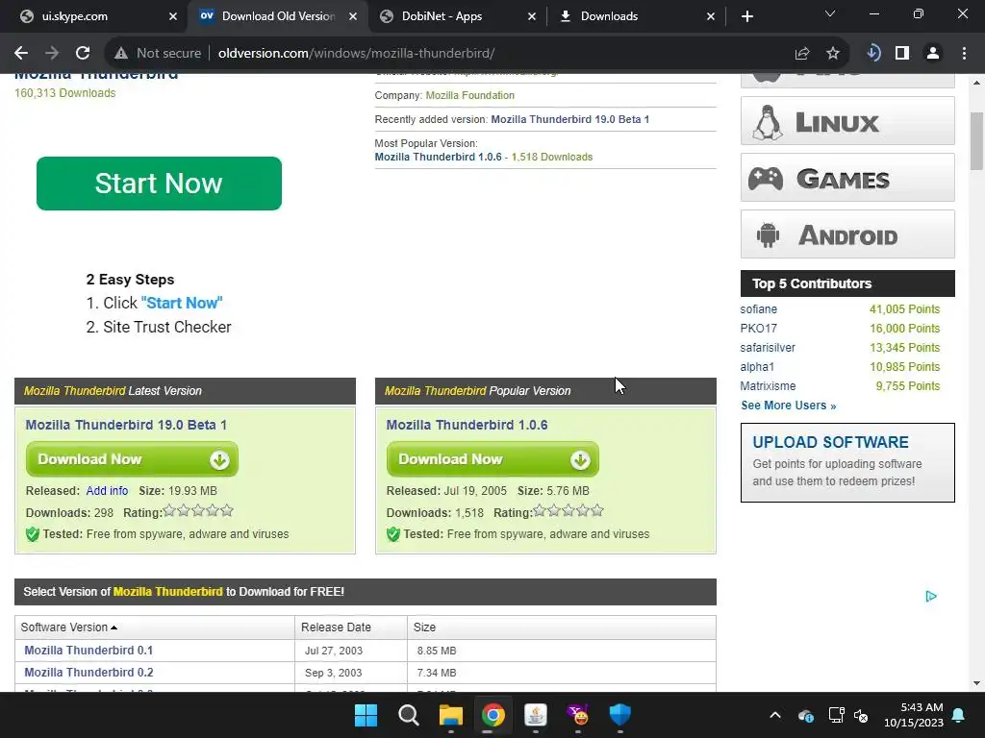Close the Downloads tab
Viewport: 985px width, 738px height.
pos(711,16)
